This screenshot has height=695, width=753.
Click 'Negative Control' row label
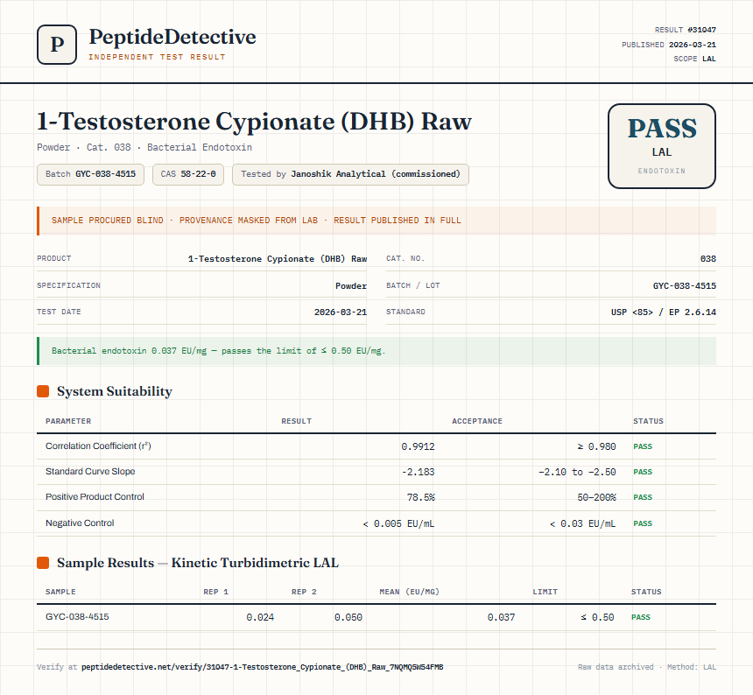pos(80,523)
